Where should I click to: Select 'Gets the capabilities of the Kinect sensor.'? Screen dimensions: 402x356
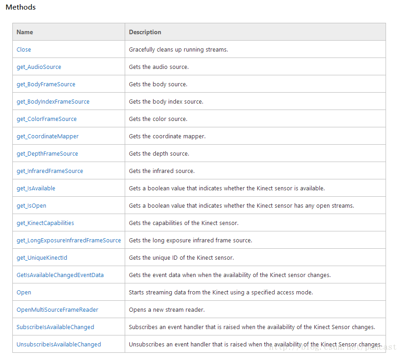tap(184, 223)
